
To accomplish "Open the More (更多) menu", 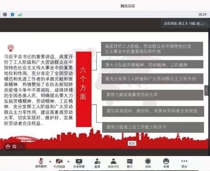I will [x=184, y=163].
